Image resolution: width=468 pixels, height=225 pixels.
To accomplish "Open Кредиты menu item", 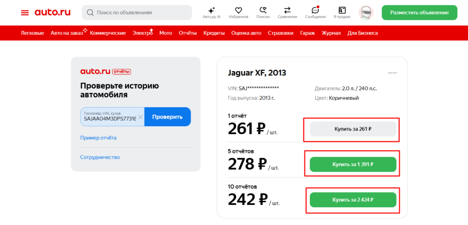I will [x=214, y=33].
